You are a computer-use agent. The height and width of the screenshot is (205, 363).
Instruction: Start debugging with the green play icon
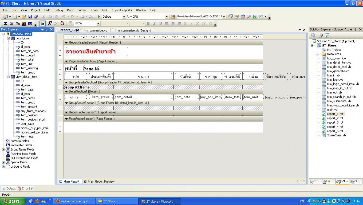tap(99, 17)
